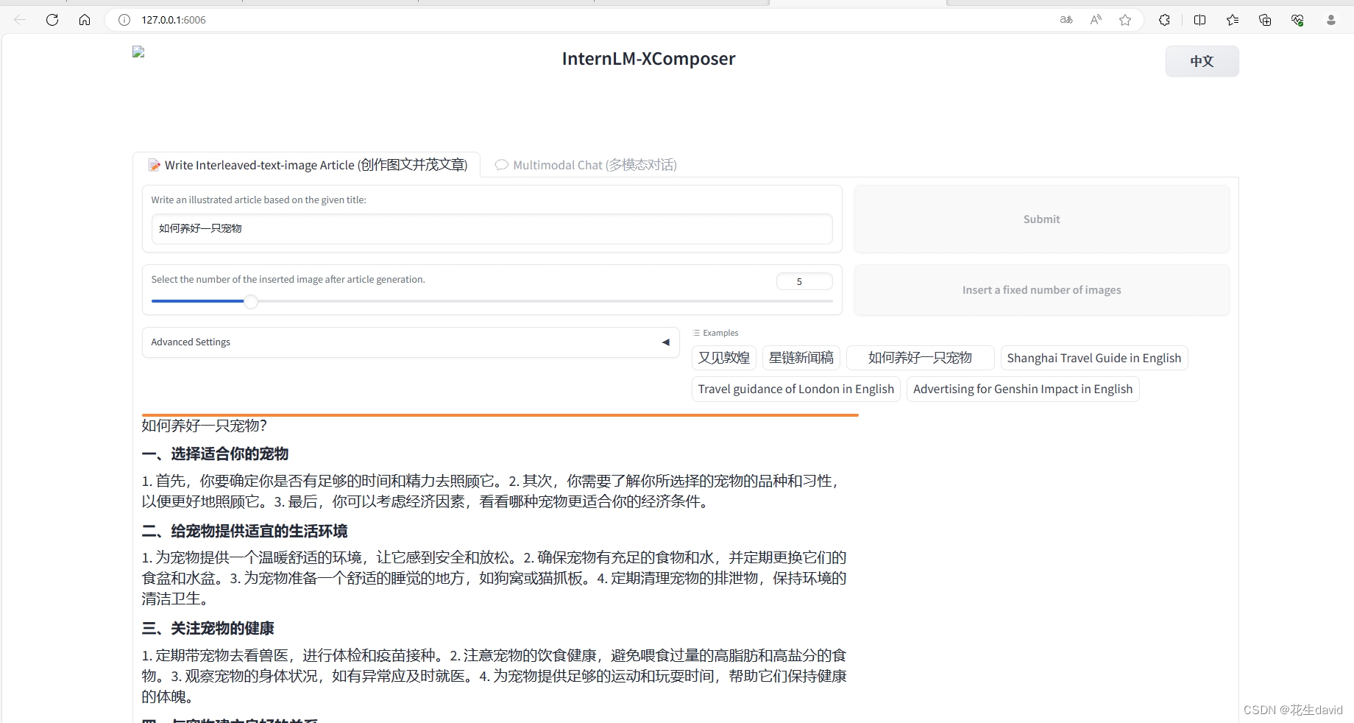Click article title 如何养好一只宠物?
The width and height of the screenshot is (1354, 723).
[x=205, y=426]
